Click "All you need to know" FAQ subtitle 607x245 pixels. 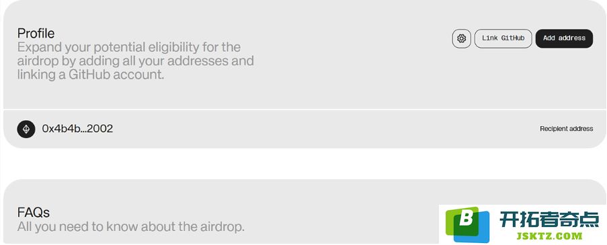click(131, 226)
